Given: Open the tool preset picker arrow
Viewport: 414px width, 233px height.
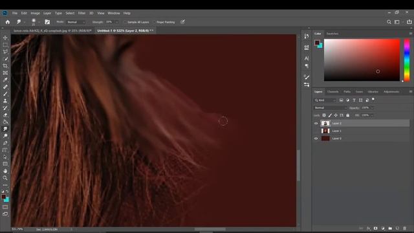Looking at the screenshot, I should coord(25,22).
